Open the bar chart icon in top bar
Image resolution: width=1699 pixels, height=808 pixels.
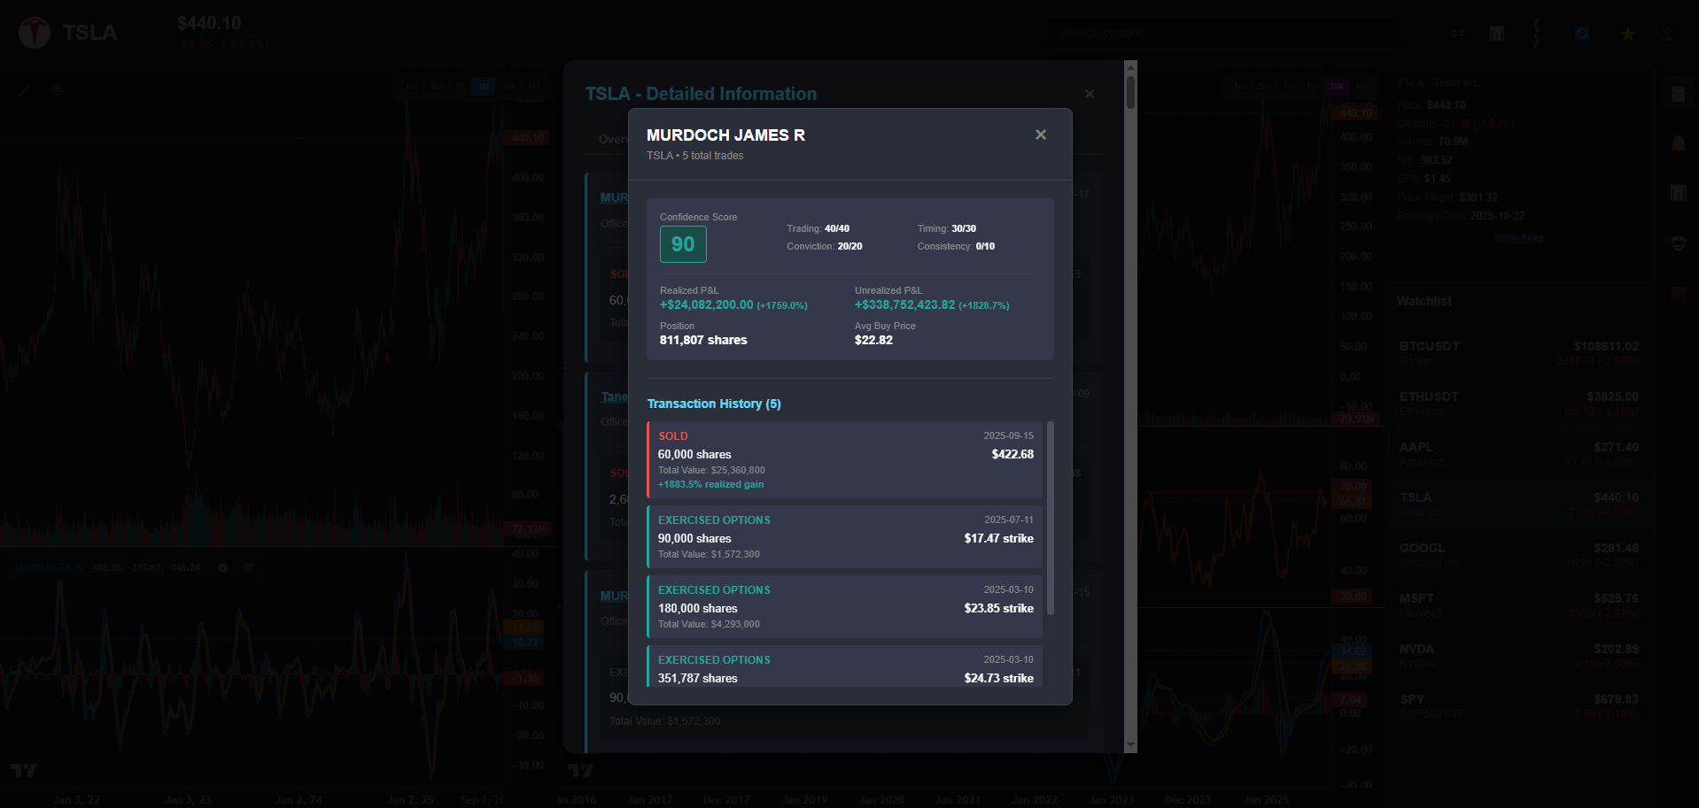(1497, 34)
